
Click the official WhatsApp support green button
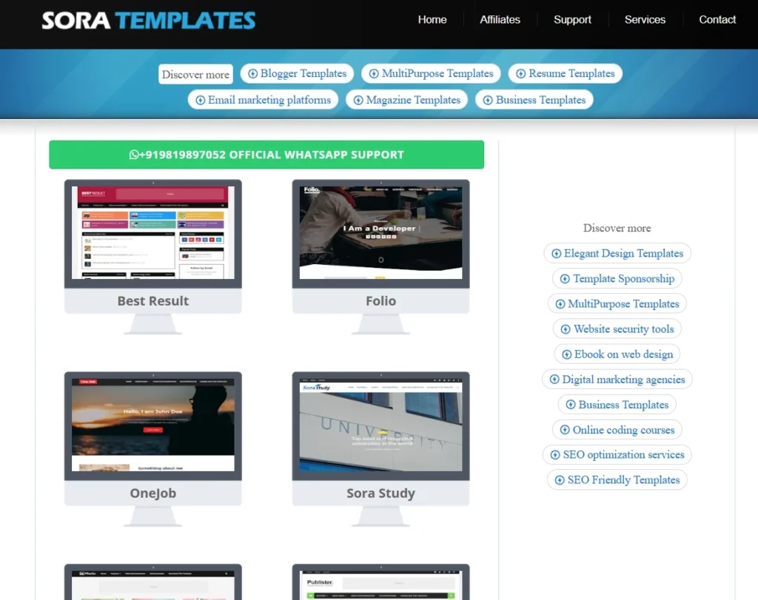266,155
